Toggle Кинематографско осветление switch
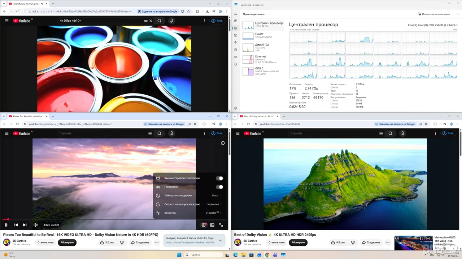This screenshot has height=259, width=462. (x=219, y=178)
